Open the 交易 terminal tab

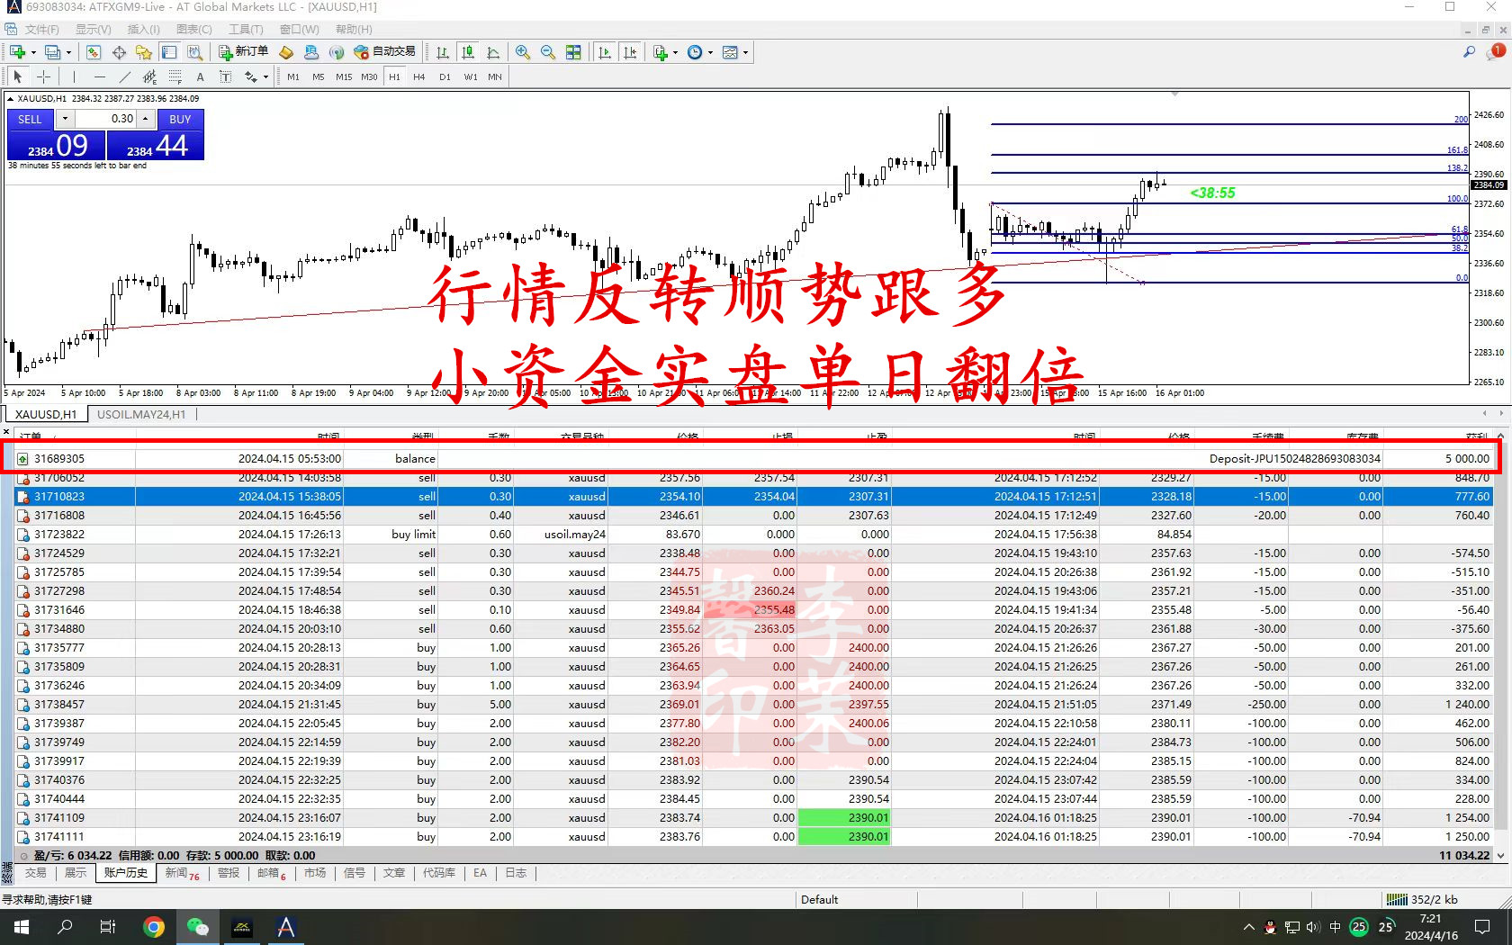[x=35, y=873]
